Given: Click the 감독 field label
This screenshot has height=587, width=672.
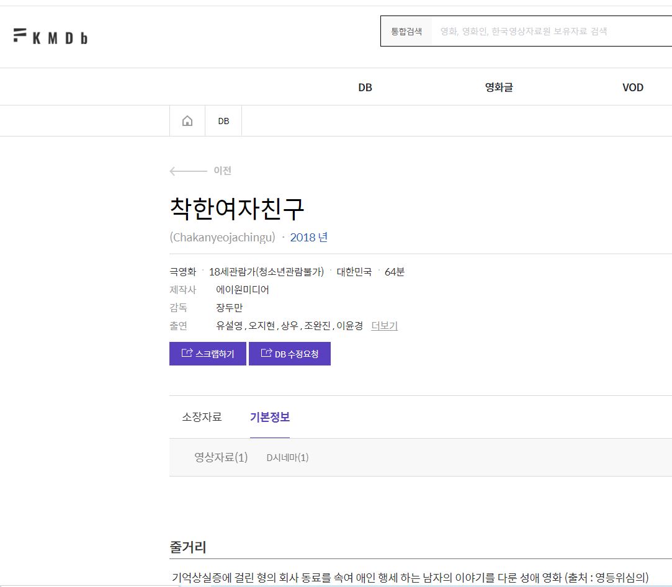Looking at the screenshot, I should 178,308.
